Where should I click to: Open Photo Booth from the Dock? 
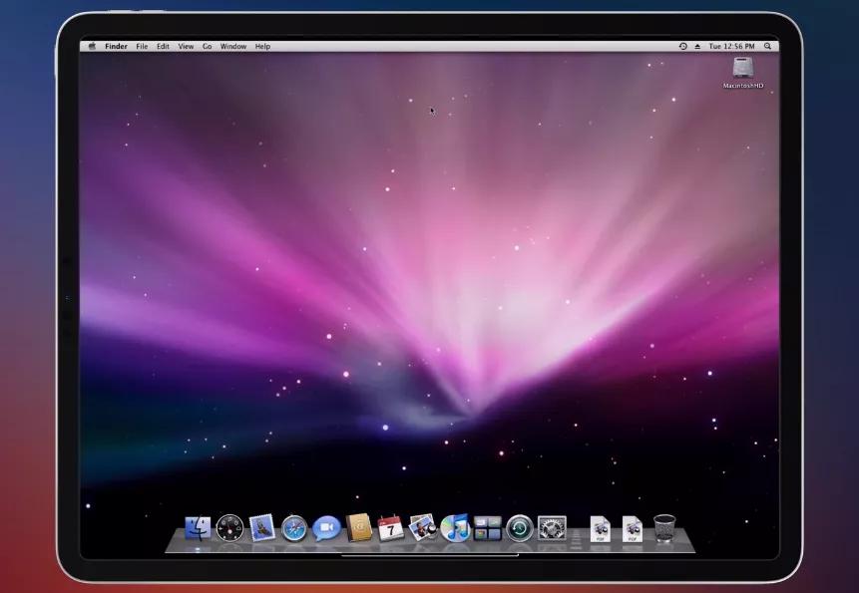tap(424, 530)
